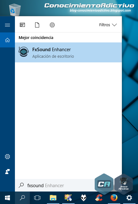Open the hamburger menu in search panel
Image resolution: width=138 pixels, height=204 pixels.
[x=7, y=25]
